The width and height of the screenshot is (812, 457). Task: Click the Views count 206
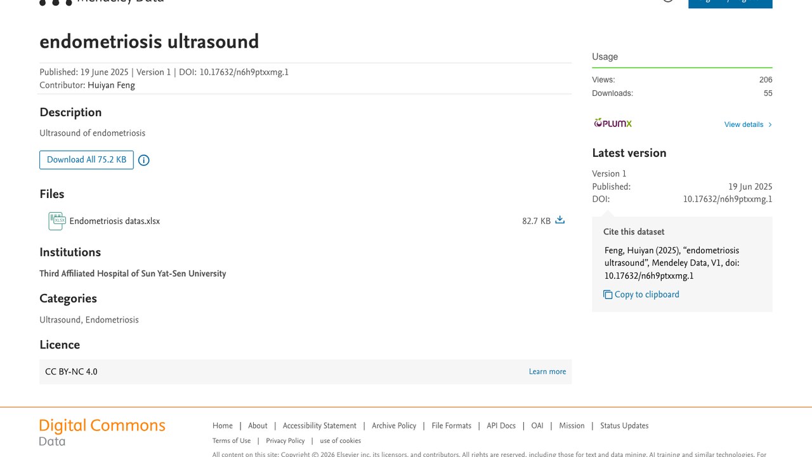pyautogui.click(x=766, y=80)
